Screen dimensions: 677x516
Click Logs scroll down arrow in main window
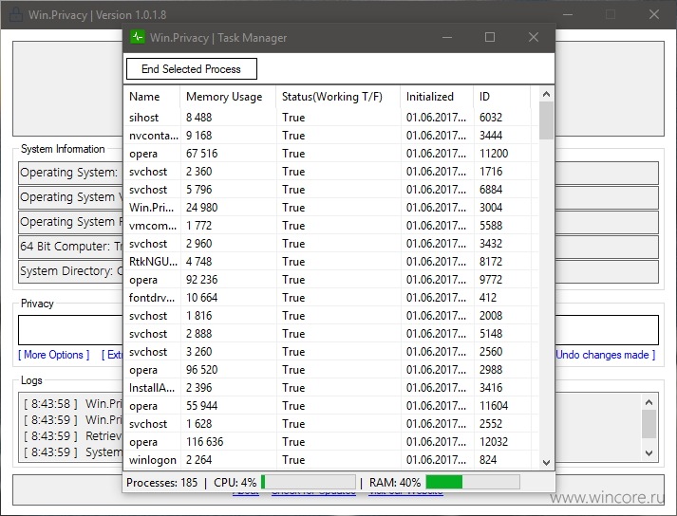coord(649,453)
